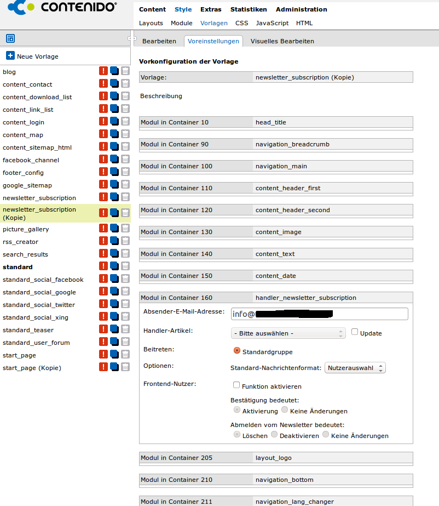Collapse the left panel with the splitter handle
Image resolution: width=439 pixels, height=506 pixels.
pos(131,38)
